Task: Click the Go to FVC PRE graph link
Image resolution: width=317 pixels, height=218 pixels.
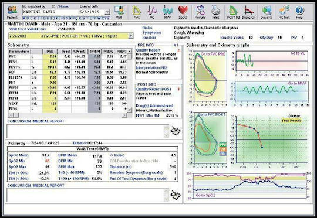Action: (213, 54)
